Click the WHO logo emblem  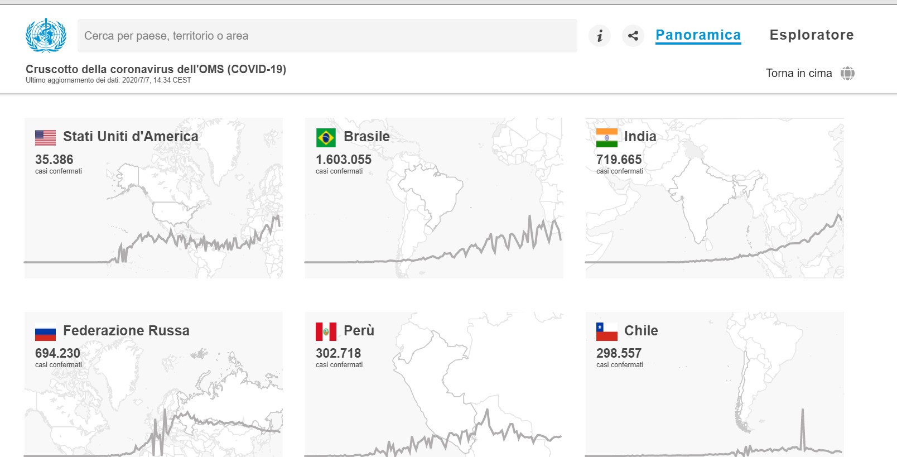coord(46,35)
